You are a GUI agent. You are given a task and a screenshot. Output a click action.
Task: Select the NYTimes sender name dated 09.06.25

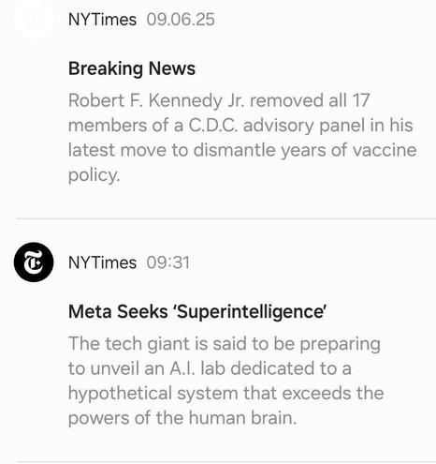(x=102, y=20)
